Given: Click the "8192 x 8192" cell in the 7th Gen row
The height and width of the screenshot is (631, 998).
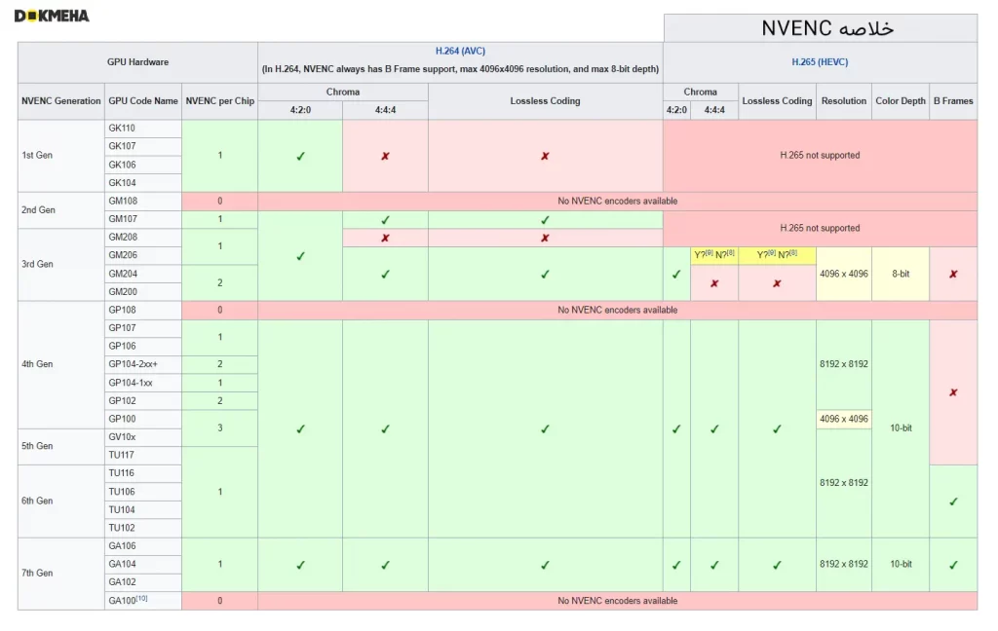Looking at the screenshot, I should [x=844, y=564].
